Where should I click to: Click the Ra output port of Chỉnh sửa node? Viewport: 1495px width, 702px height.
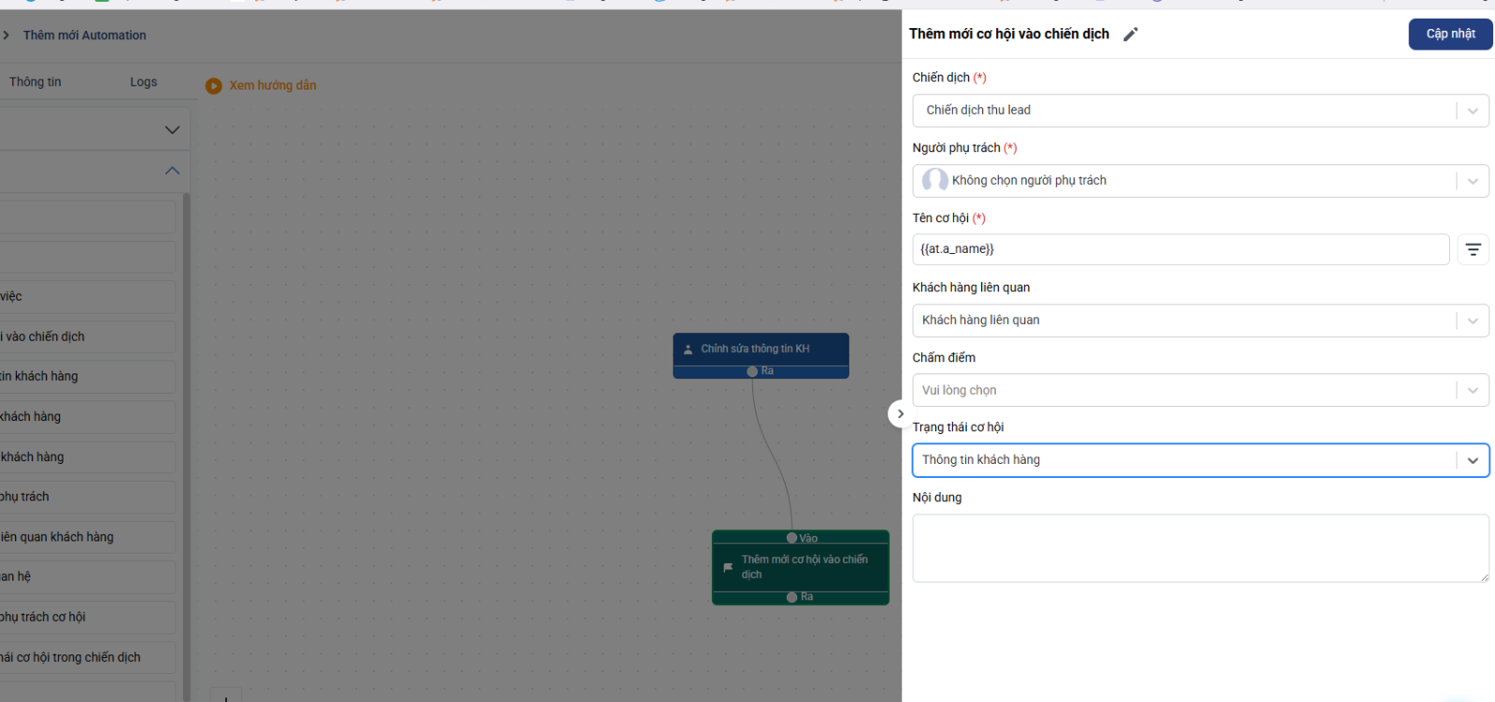pyautogui.click(x=752, y=372)
